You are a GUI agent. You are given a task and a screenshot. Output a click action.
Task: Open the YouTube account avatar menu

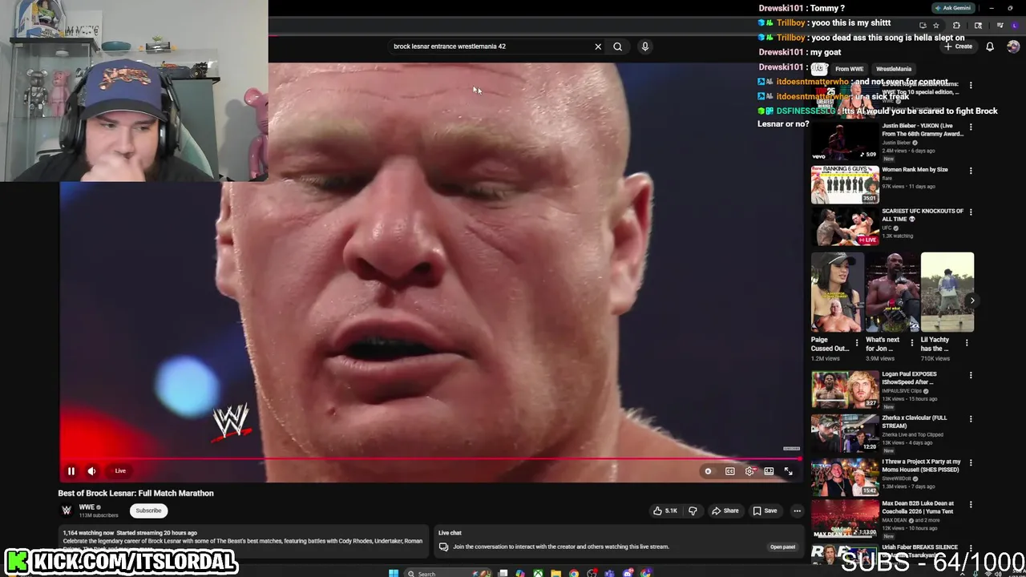click(x=1013, y=46)
